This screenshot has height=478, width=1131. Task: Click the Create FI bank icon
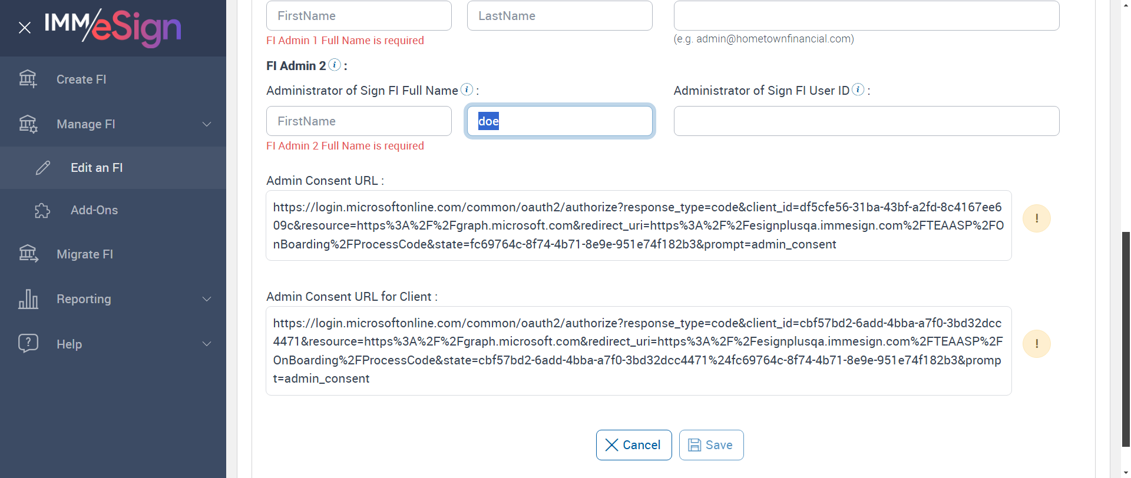click(x=28, y=79)
